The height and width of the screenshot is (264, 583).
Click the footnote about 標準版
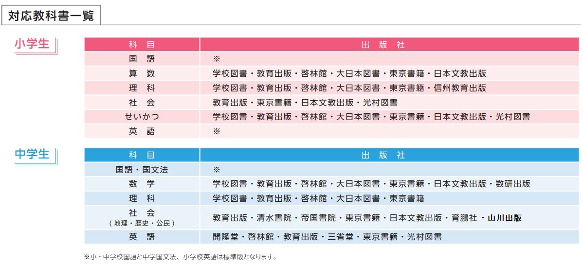point(181,257)
